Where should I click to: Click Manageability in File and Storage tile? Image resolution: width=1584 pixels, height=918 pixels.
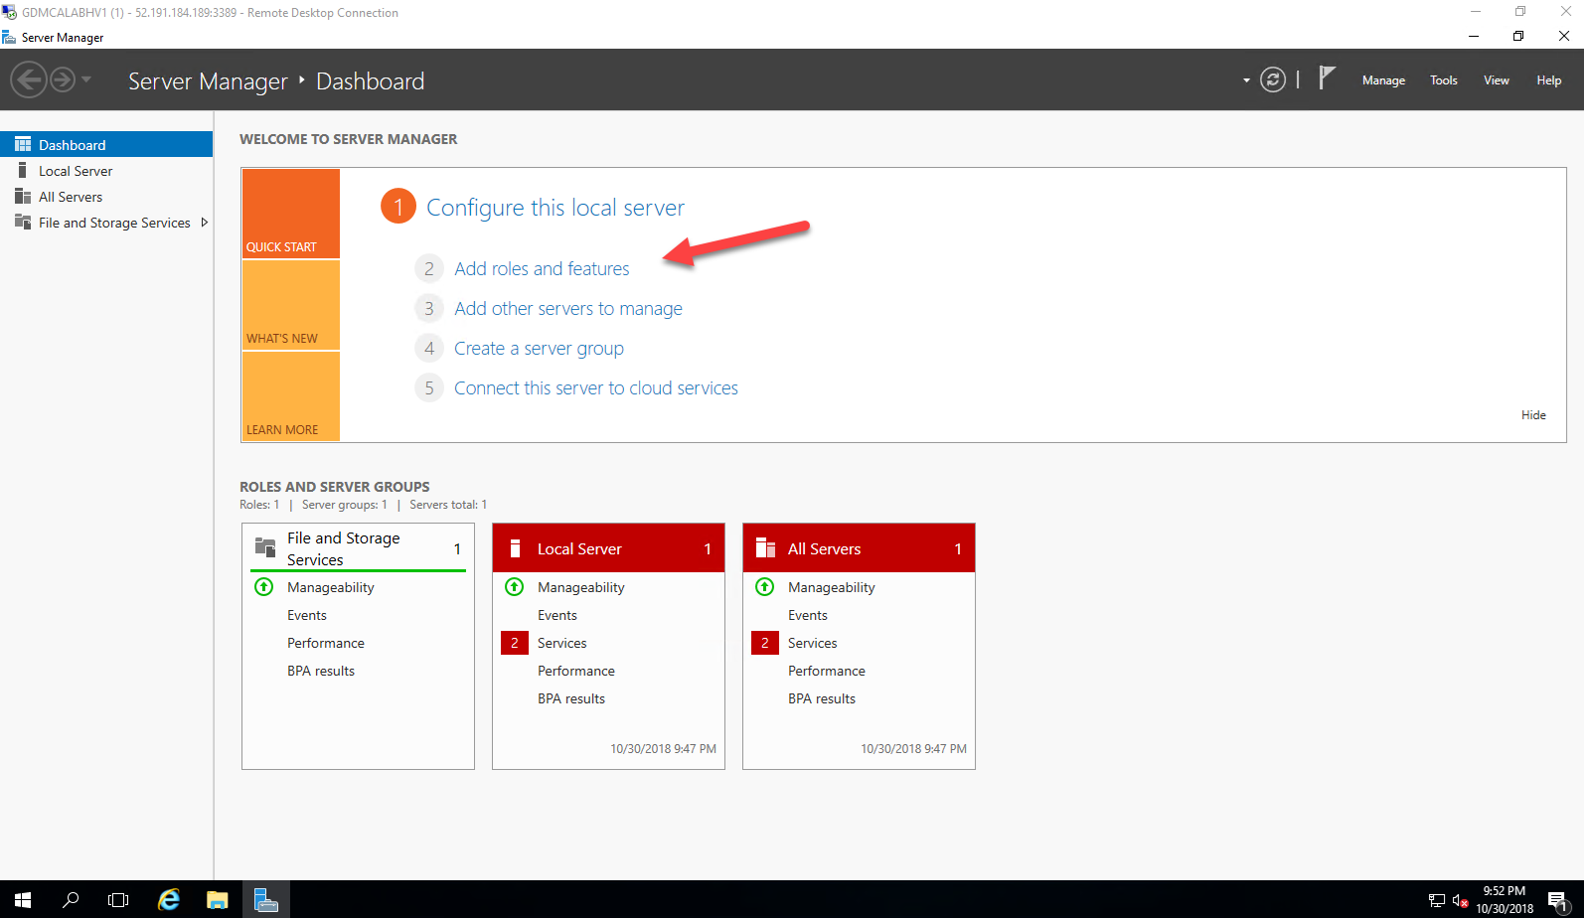[x=331, y=587]
